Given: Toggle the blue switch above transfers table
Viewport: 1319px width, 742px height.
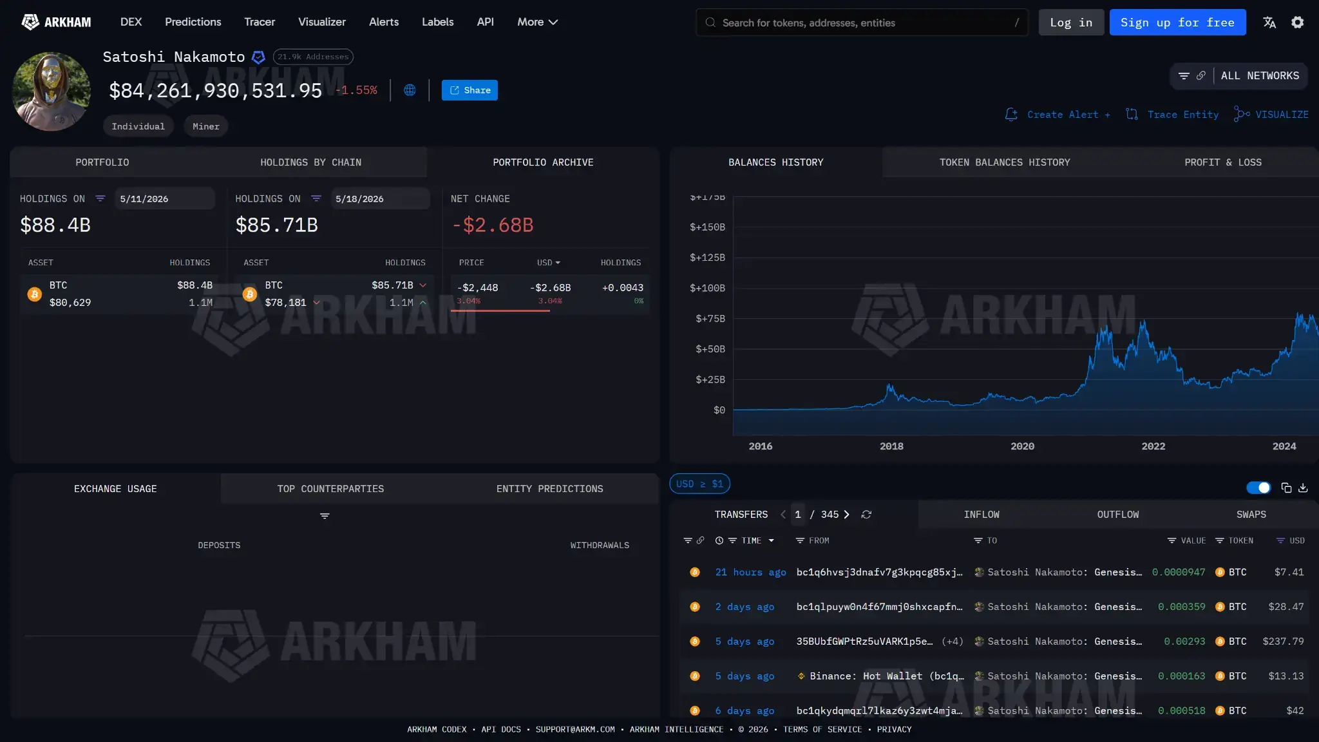Looking at the screenshot, I should coord(1258,488).
